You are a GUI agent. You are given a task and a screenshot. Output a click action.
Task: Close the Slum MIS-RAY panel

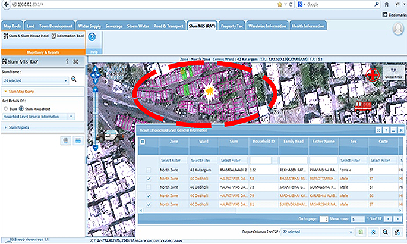[75, 61]
